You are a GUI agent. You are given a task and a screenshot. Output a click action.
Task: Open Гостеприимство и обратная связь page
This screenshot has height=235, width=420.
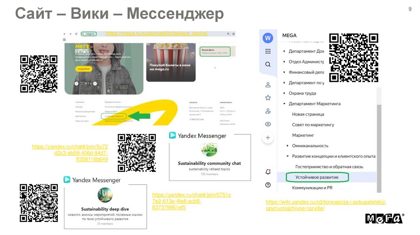pos(329,167)
